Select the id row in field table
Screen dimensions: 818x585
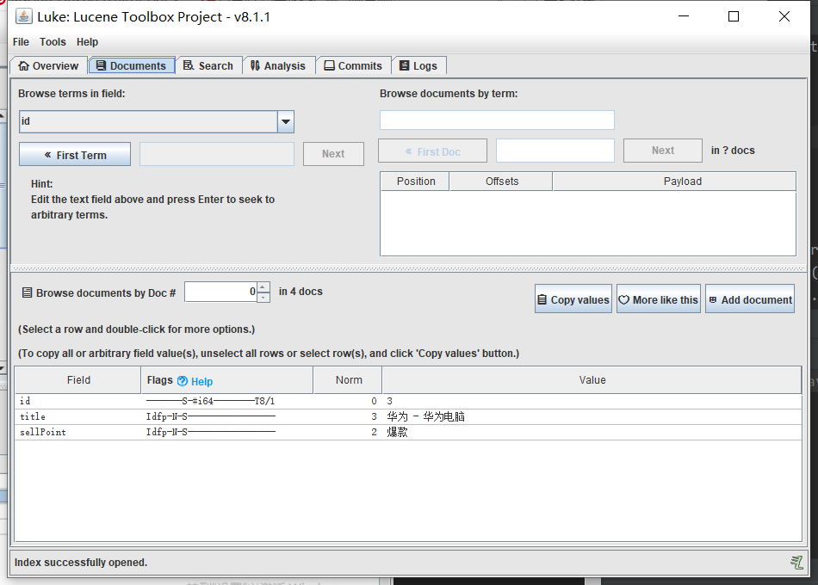[408, 401]
